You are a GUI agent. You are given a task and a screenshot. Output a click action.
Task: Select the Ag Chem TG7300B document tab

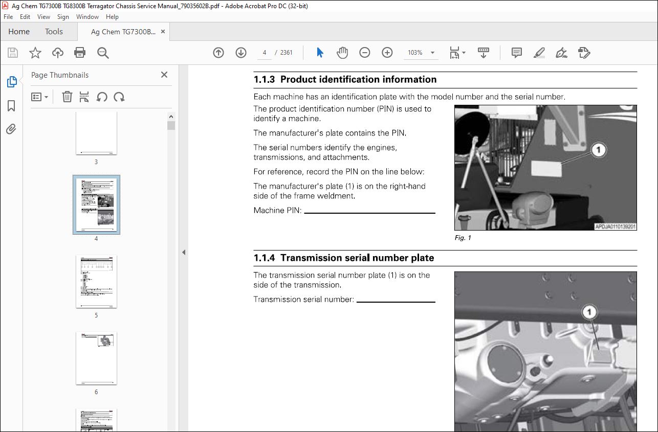123,32
